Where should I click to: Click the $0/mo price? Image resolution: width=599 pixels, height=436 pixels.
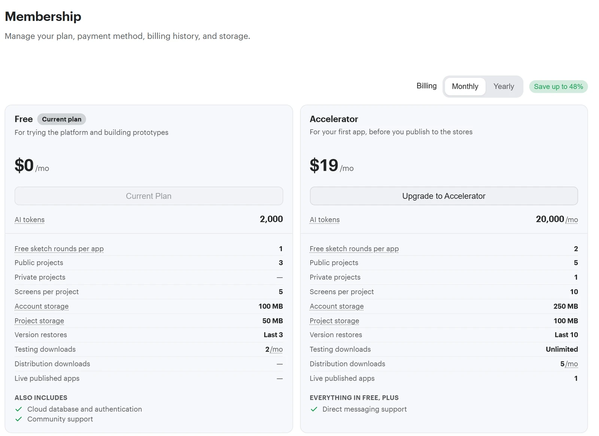point(32,165)
